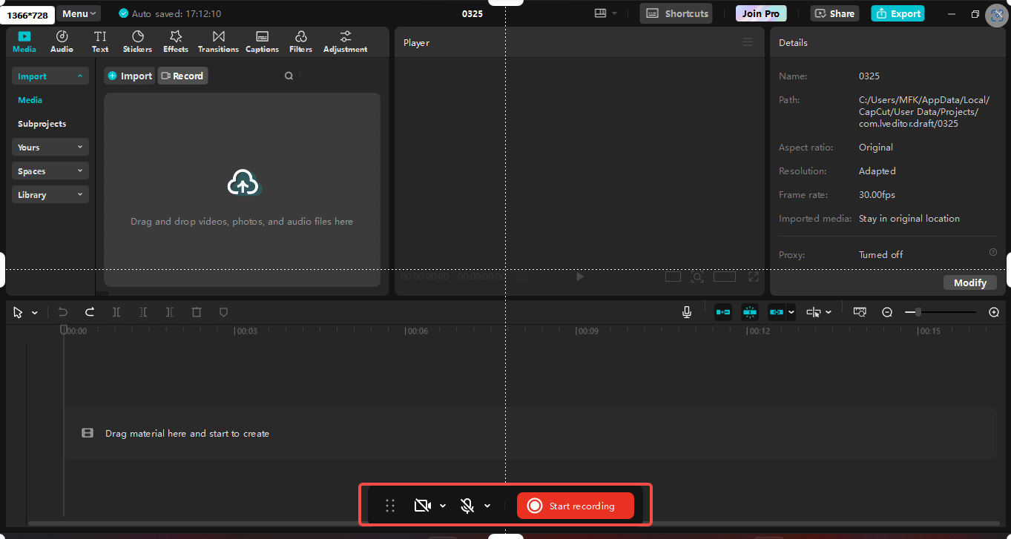This screenshot has height=539, width=1011.
Task: Open the Spaces dropdown
Action: [x=50, y=171]
